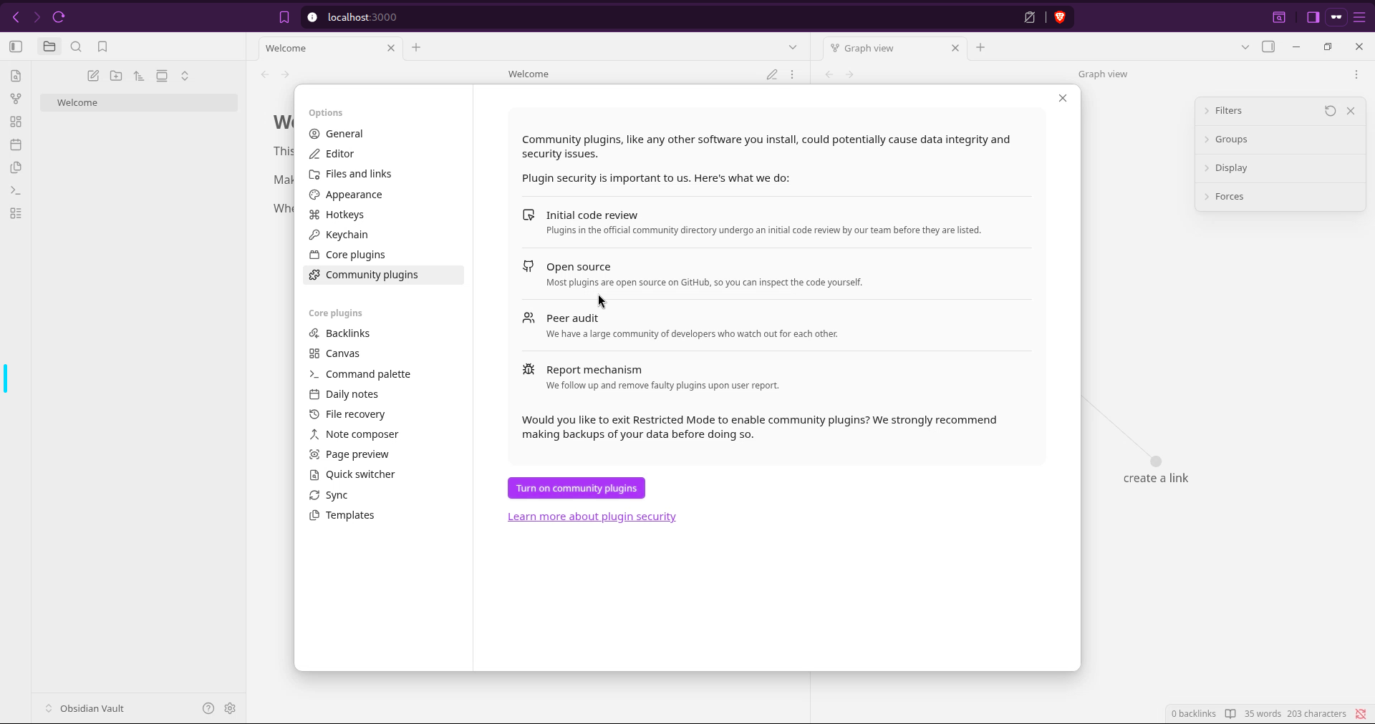Screen dimensions: 1375x724
Task: Open vault switcher for Obsidian Vault
Action: 85,708
